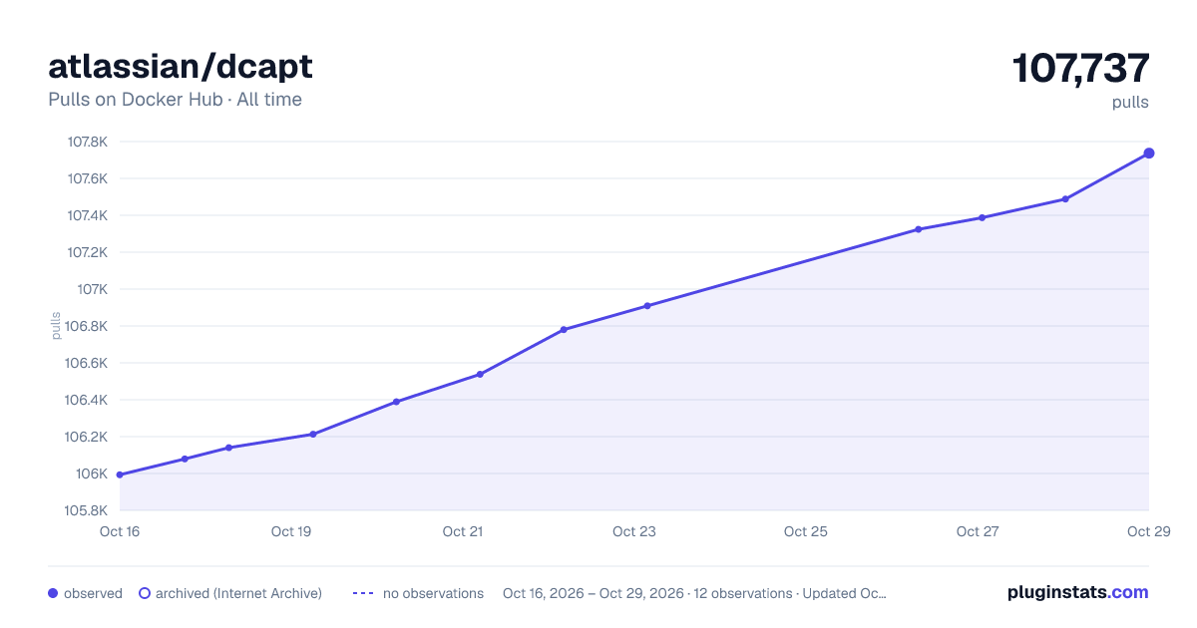This screenshot has width=1197, height=628.
Task: Open the pluginstats.com link
Action: 1077,592
